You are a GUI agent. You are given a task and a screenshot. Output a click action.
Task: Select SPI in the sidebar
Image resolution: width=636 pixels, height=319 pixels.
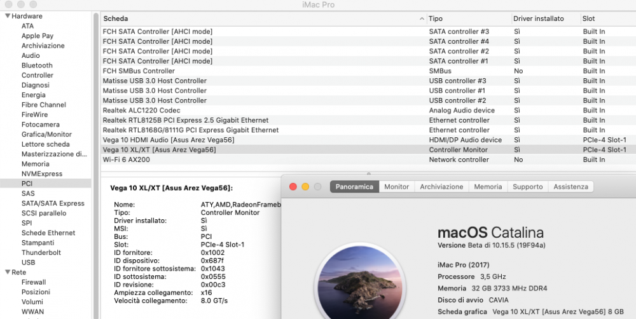[27, 223]
